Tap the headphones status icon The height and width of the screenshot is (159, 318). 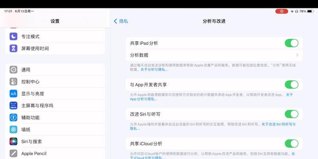(x=296, y=12)
